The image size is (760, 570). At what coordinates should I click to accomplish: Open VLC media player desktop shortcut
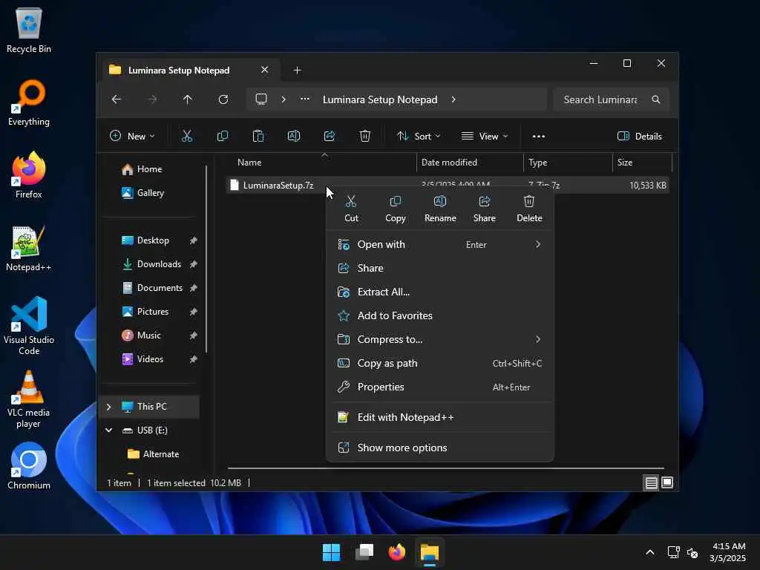pyautogui.click(x=29, y=399)
